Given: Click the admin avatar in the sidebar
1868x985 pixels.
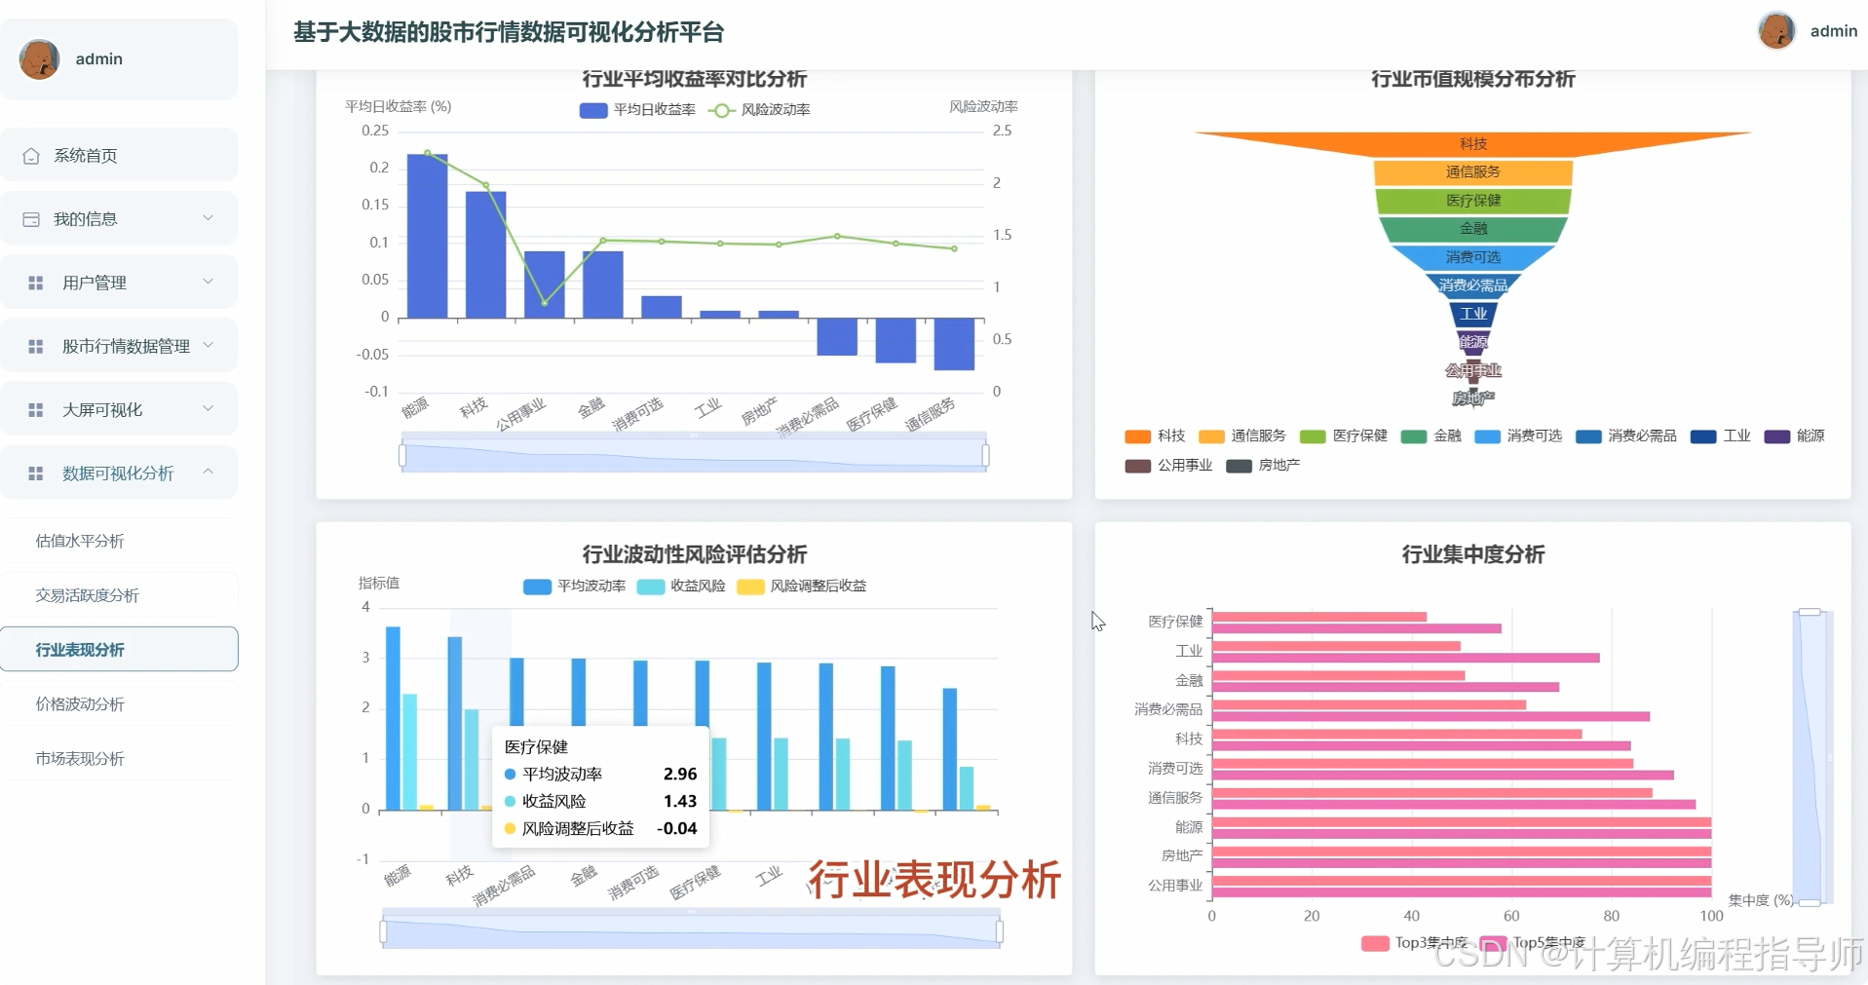Looking at the screenshot, I should [x=38, y=58].
